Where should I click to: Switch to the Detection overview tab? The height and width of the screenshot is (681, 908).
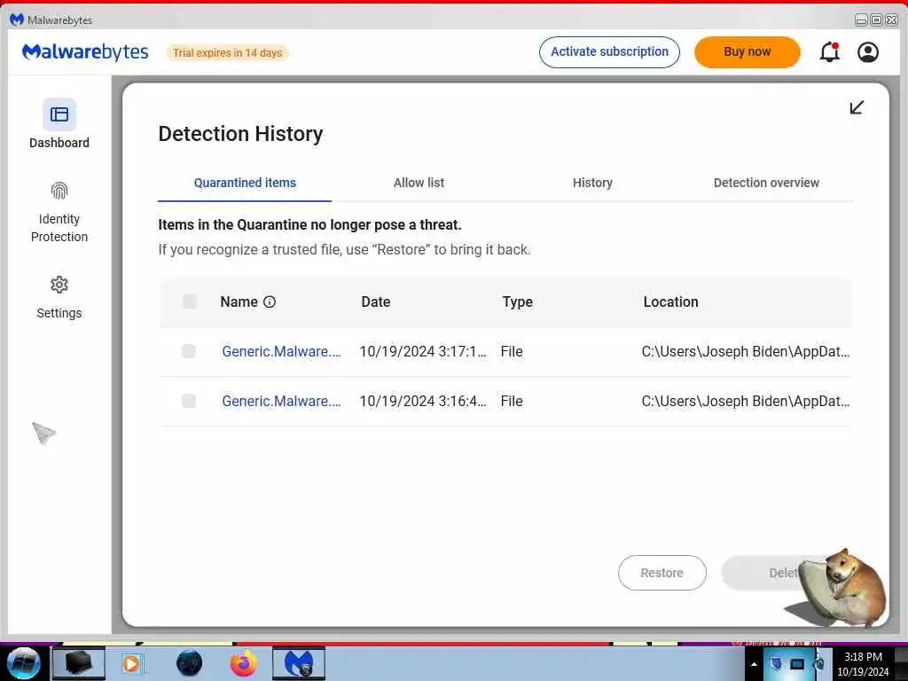pyautogui.click(x=766, y=183)
